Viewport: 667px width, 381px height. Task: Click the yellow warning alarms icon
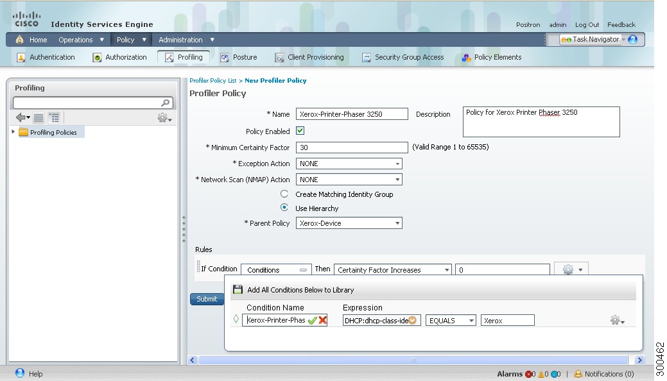[x=541, y=374]
